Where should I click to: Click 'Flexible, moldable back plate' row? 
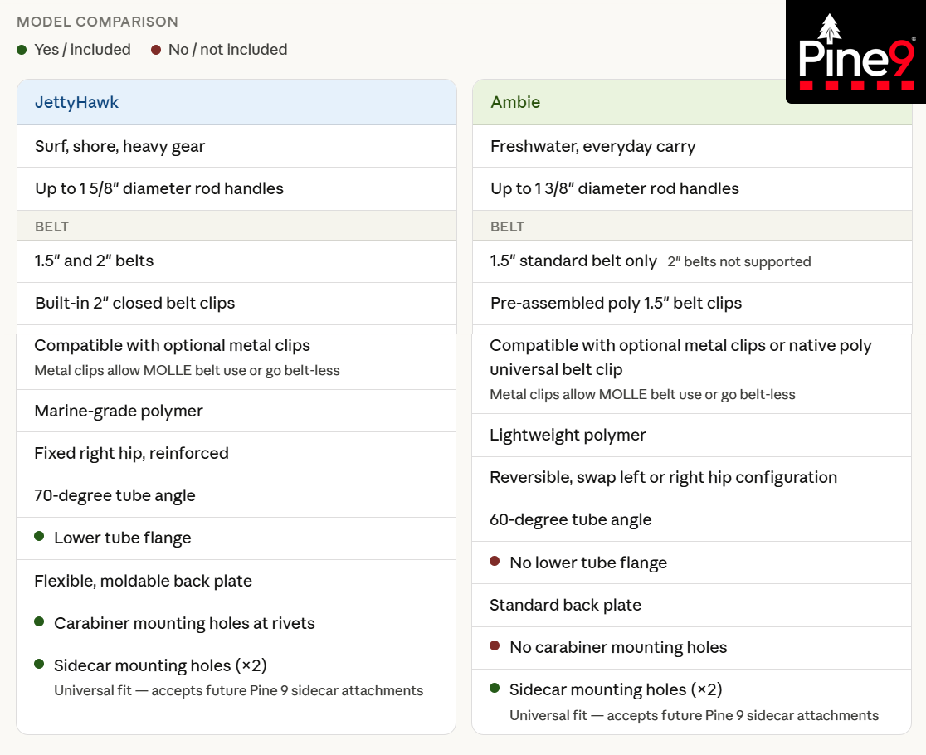point(143,582)
